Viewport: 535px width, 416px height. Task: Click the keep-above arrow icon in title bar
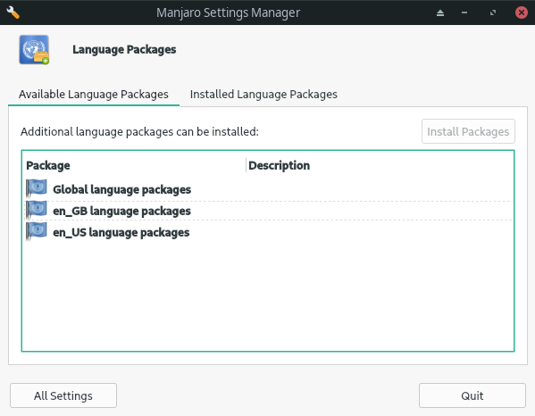pos(440,13)
